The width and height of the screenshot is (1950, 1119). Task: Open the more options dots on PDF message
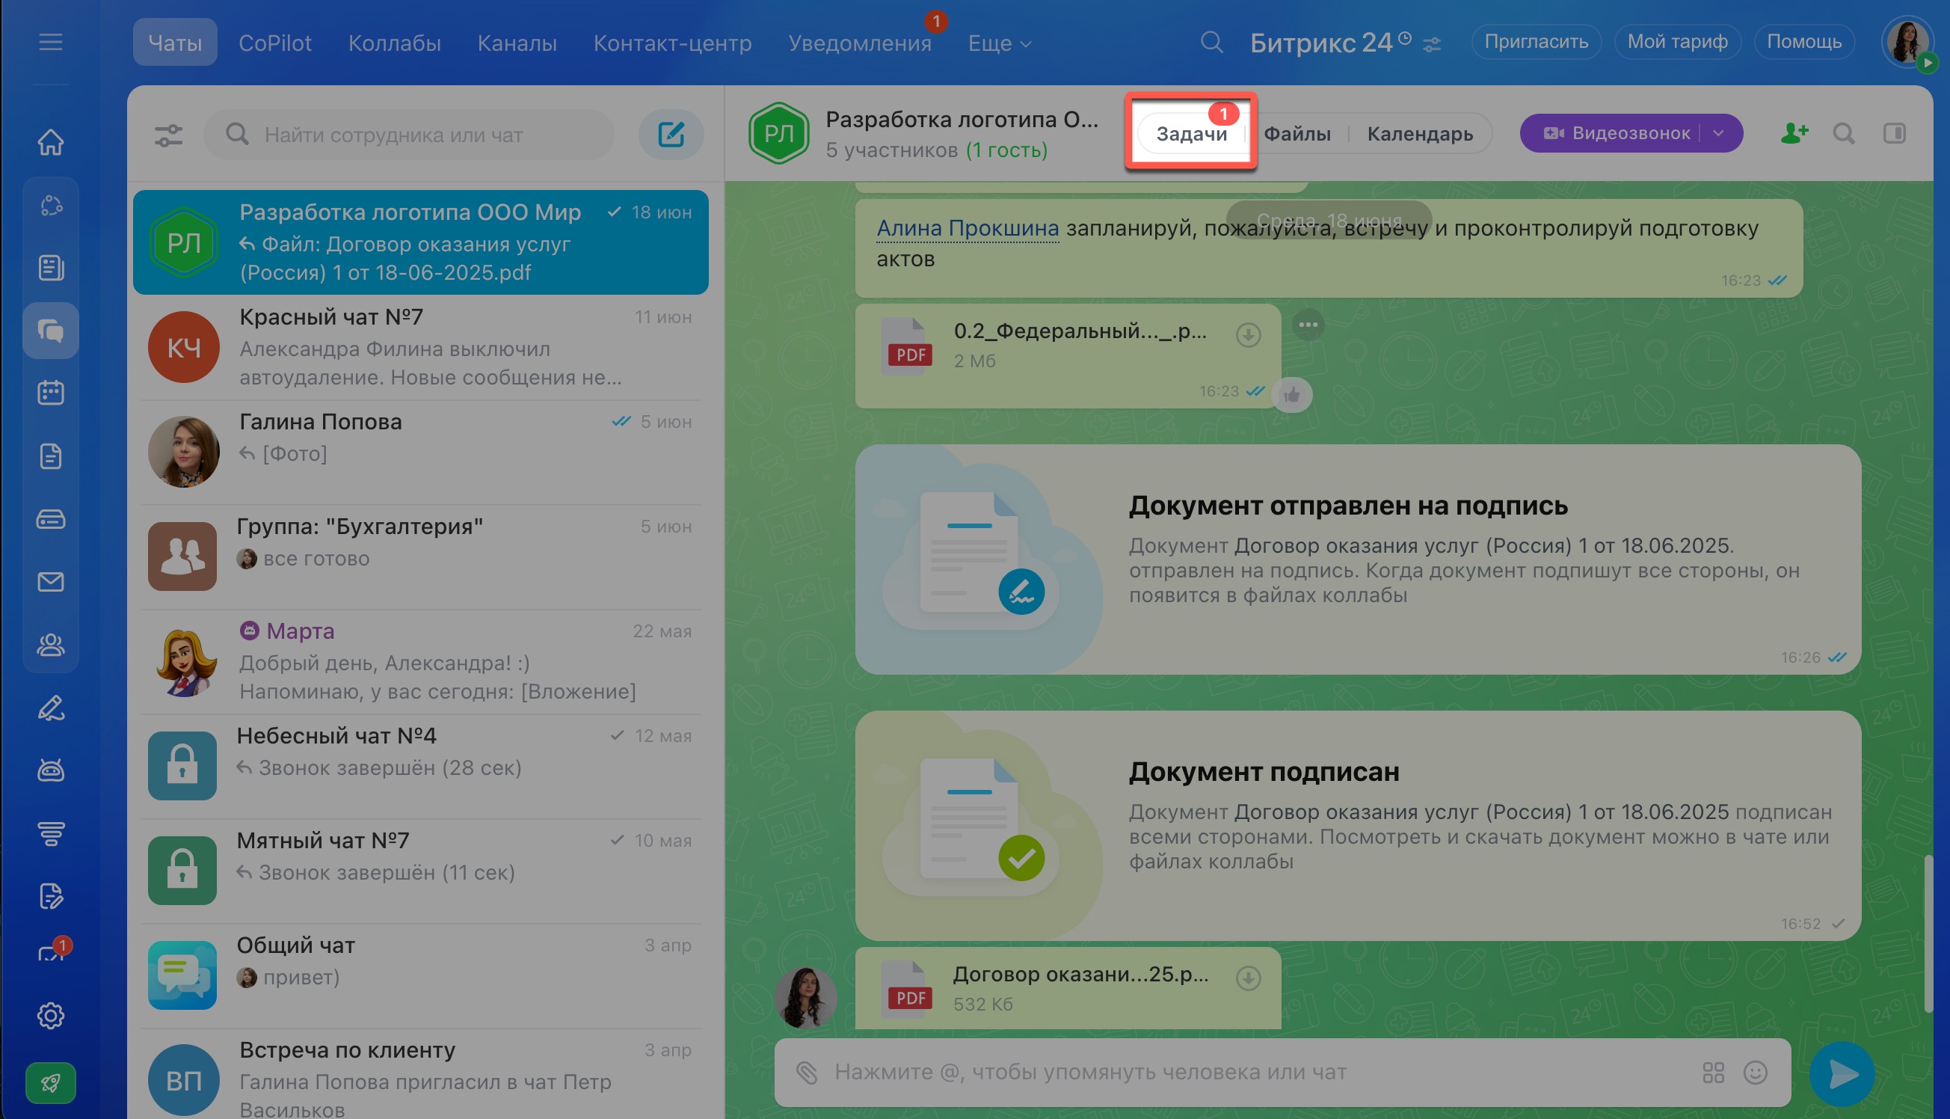coord(1308,325)
